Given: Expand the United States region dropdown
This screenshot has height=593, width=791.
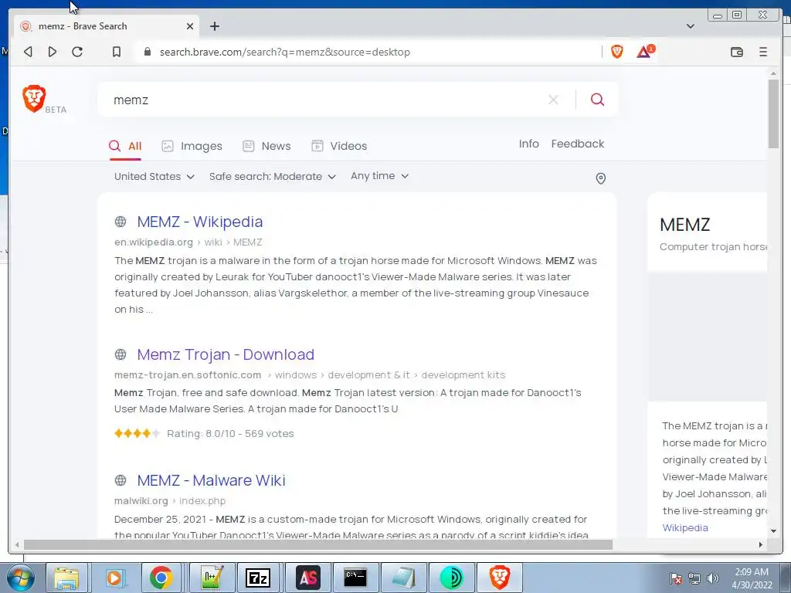Looking at the screenshot, I should 154,177.
